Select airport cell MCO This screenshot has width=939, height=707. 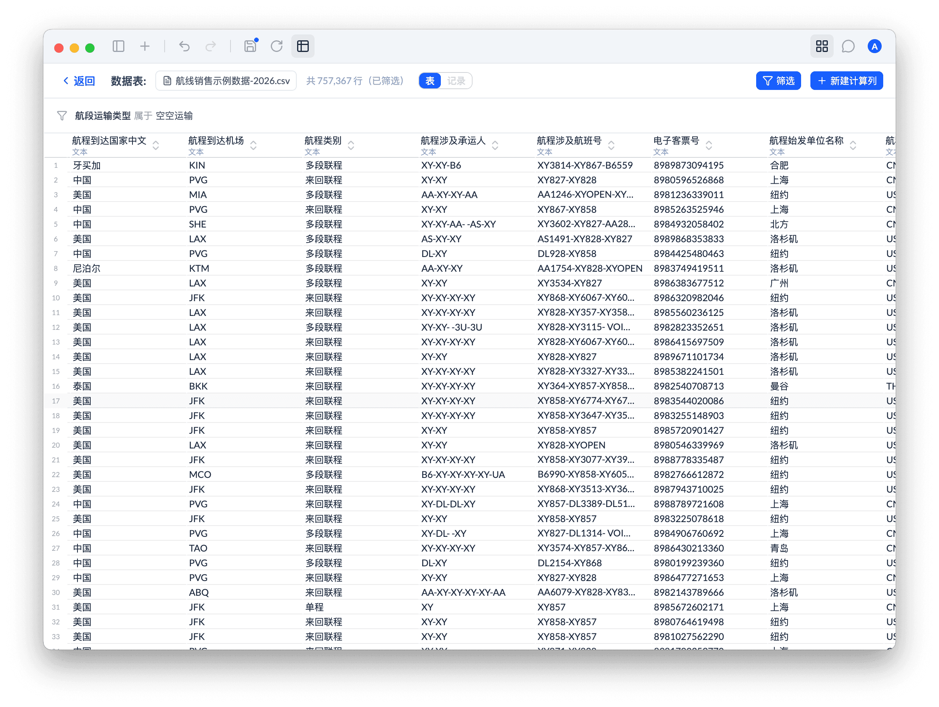200,474
